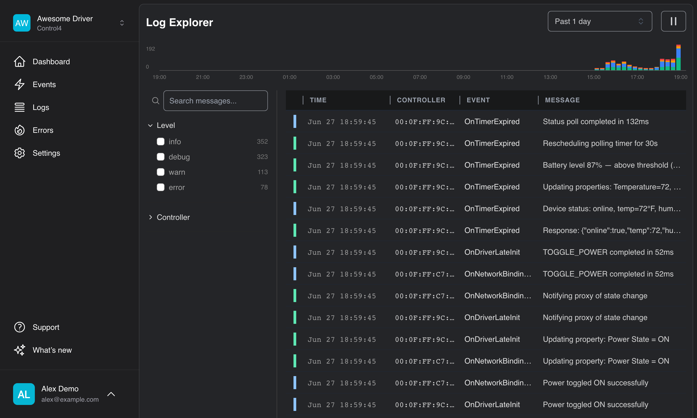Select the 'Device status: online' log message
Viewport: 697px width, 418px height.
(x=612, y=208)
